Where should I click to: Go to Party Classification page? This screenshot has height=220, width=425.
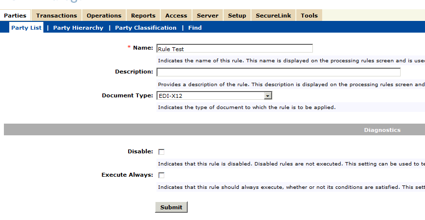click(146, 28)
